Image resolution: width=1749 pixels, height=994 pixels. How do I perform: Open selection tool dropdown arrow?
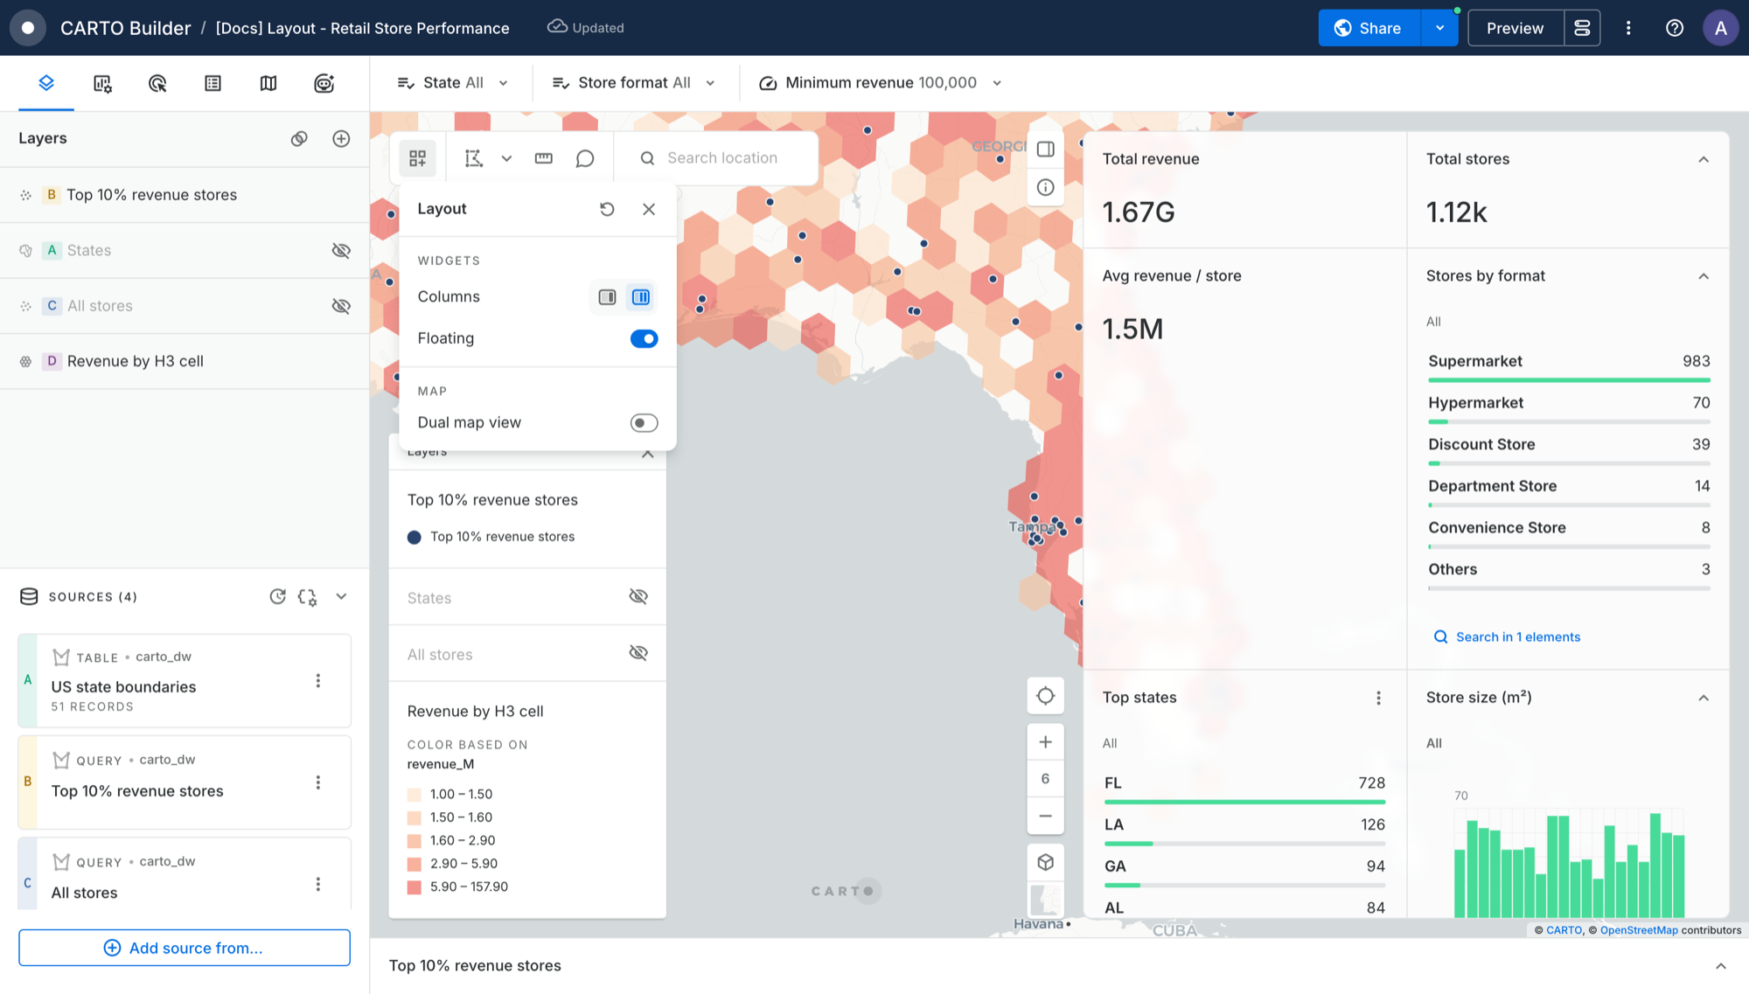506,158
